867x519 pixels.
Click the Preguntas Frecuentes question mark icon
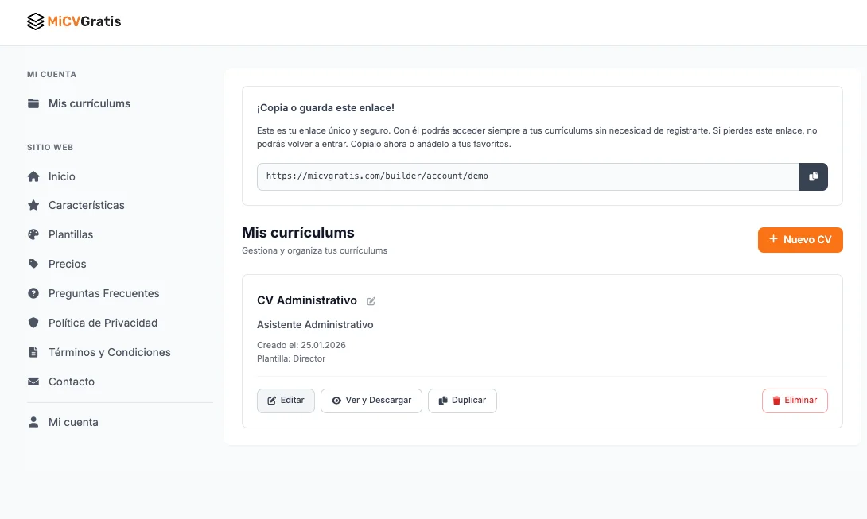point(33,293)
